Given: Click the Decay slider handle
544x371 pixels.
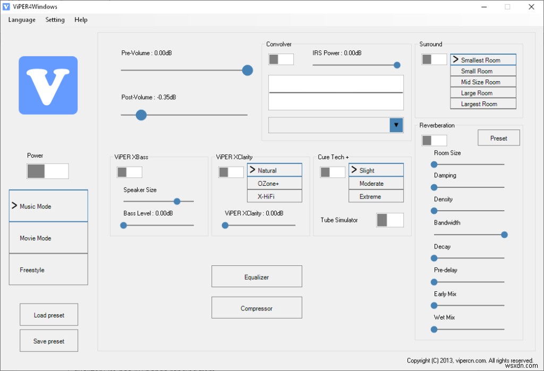Looking at the screenshot, I should 433,258.
